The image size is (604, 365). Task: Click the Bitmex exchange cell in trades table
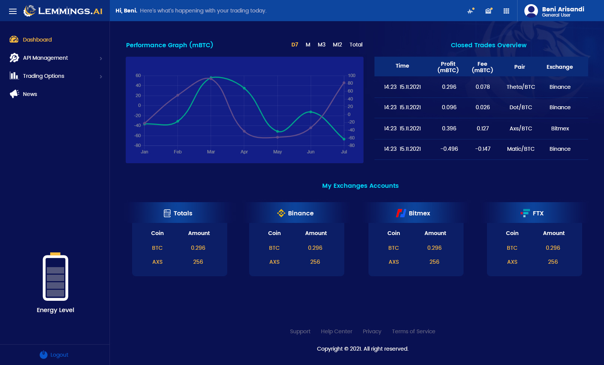(560, 128)
